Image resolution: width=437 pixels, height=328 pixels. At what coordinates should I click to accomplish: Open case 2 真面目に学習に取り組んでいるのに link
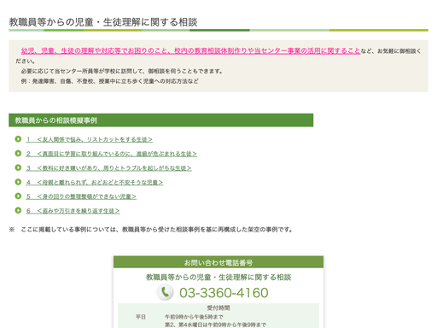(112, 154)
